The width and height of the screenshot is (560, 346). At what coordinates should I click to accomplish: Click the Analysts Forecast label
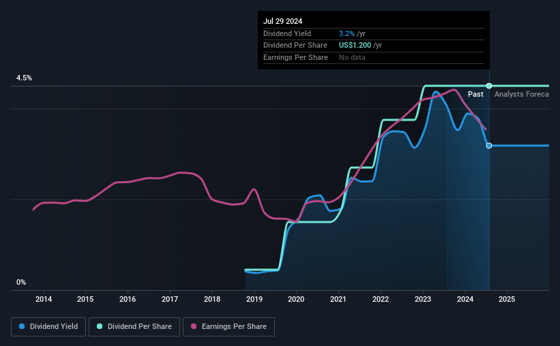[522, 94]
